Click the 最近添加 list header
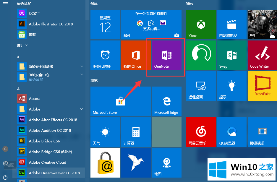 click(x=24, y=4)
